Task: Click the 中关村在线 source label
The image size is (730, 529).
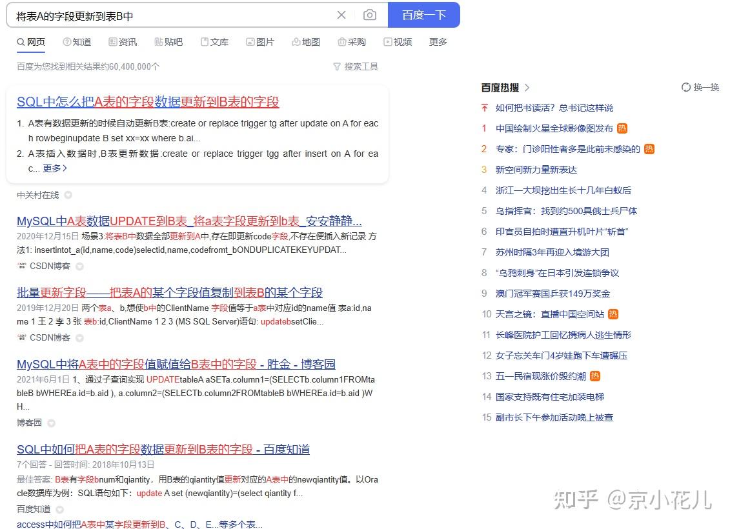Action: pos(37,195)
